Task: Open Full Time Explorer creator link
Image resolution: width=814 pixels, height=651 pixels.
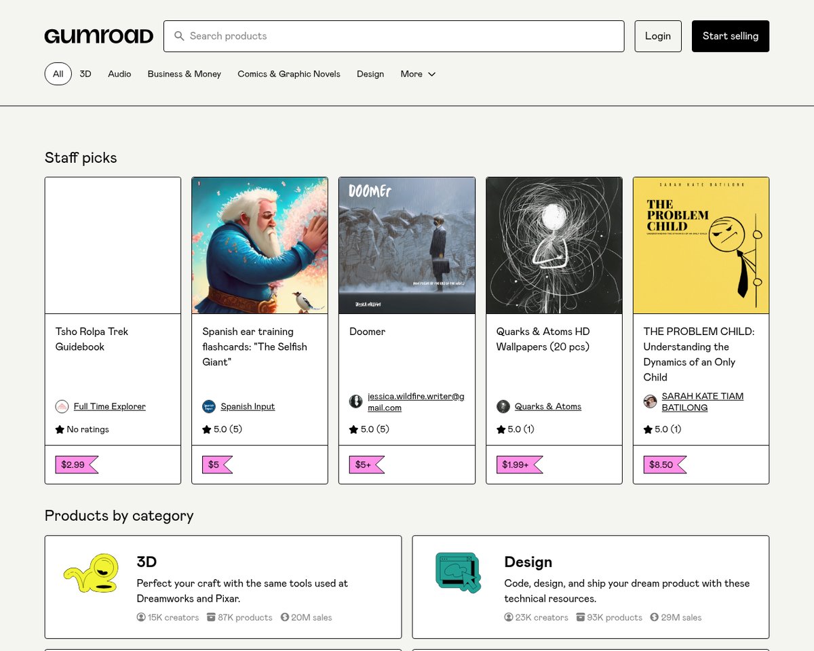Action: click(x=110, y=407)
